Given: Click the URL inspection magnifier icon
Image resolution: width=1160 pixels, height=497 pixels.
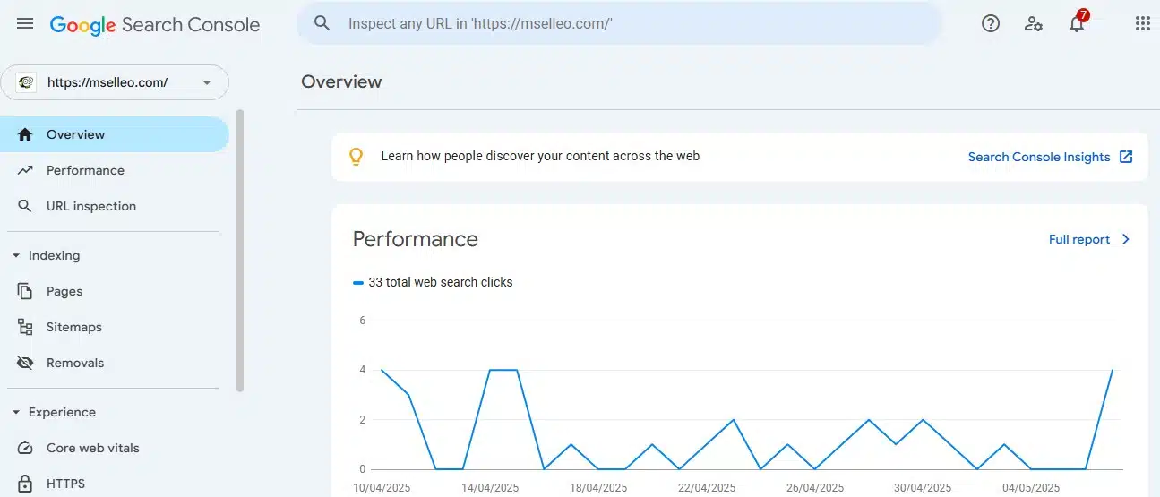Looking at the screenshot, I should (25, 206).
